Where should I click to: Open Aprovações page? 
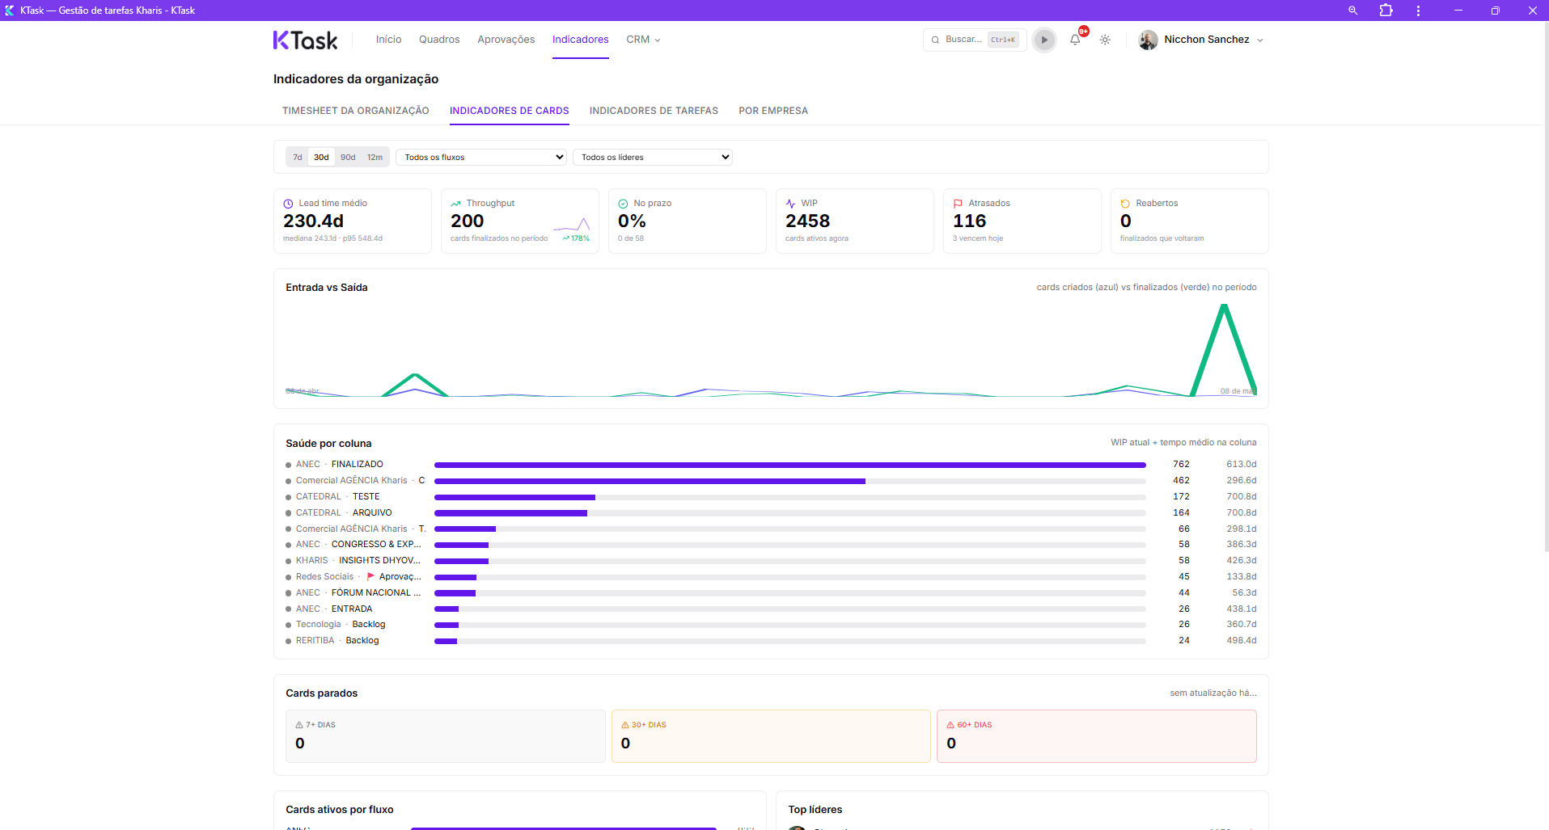coord(506,40)
